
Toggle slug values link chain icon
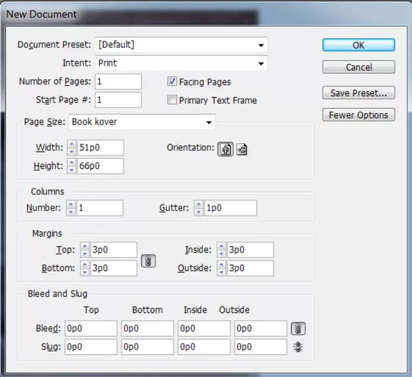(298, 347)
